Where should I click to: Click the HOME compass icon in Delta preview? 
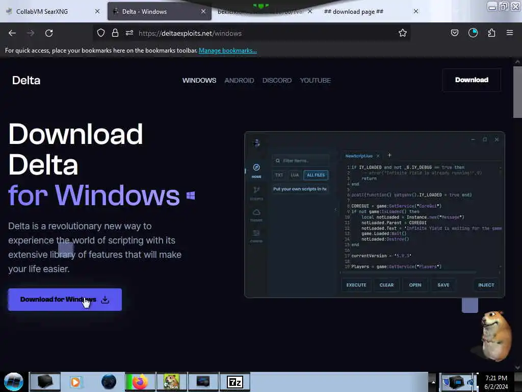coord(256,167)
